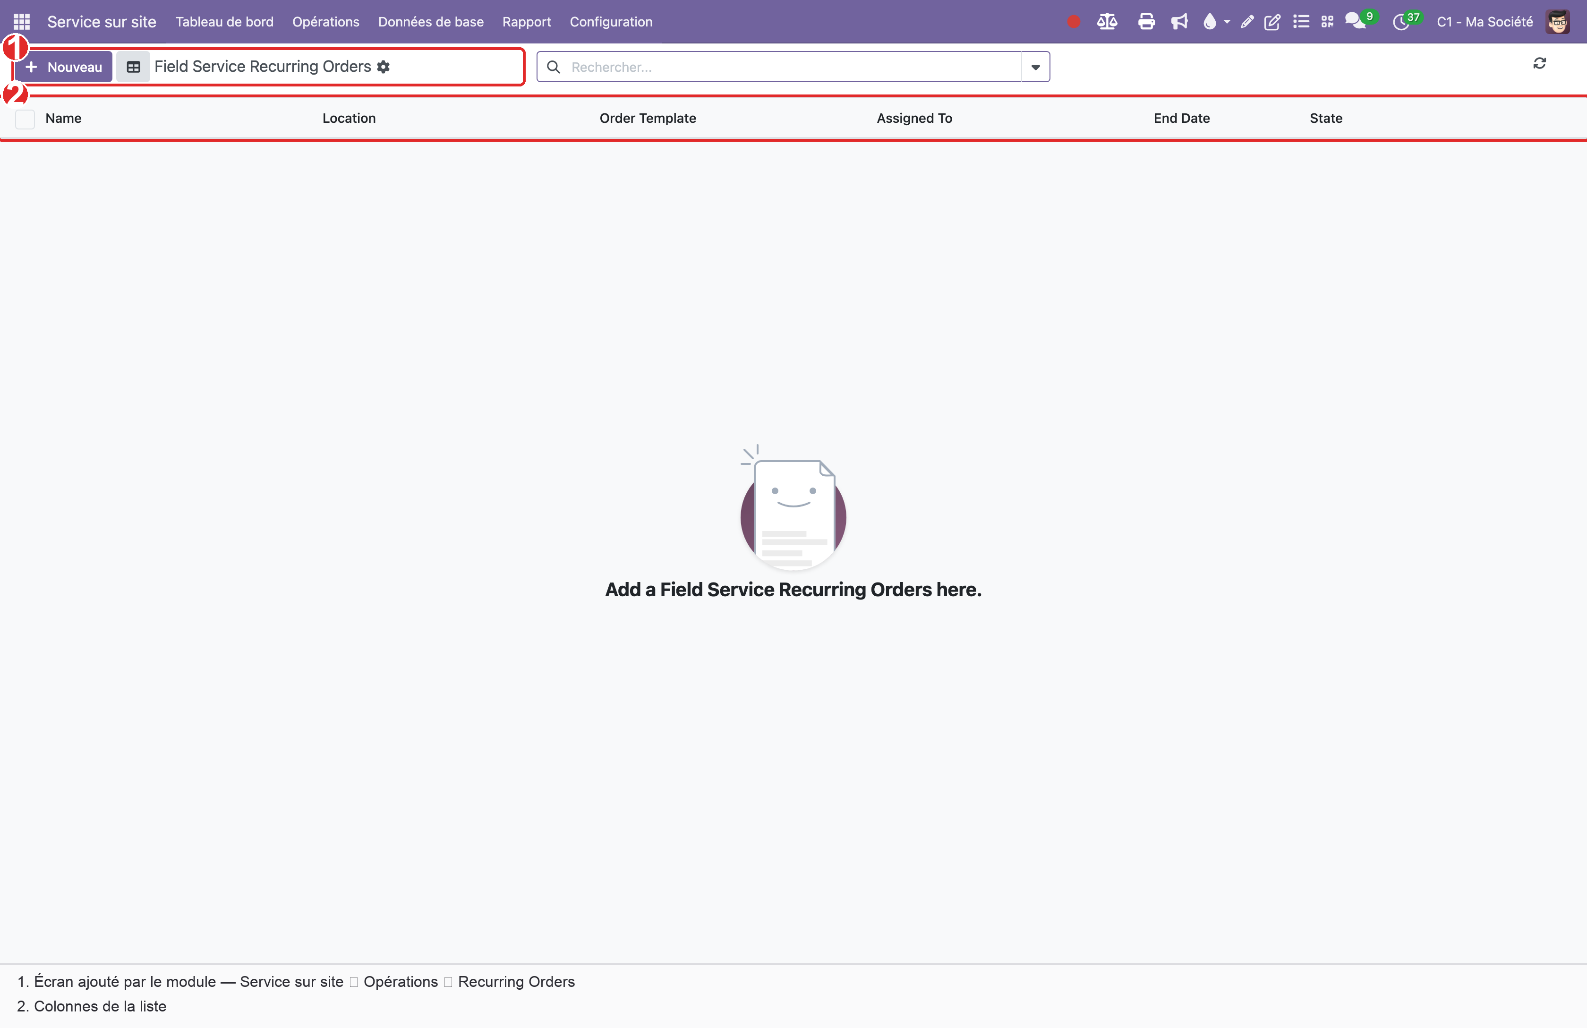Click the user avatar picture
The width and height of the screenshot is (1587, 1028).
coord(1558,21)
